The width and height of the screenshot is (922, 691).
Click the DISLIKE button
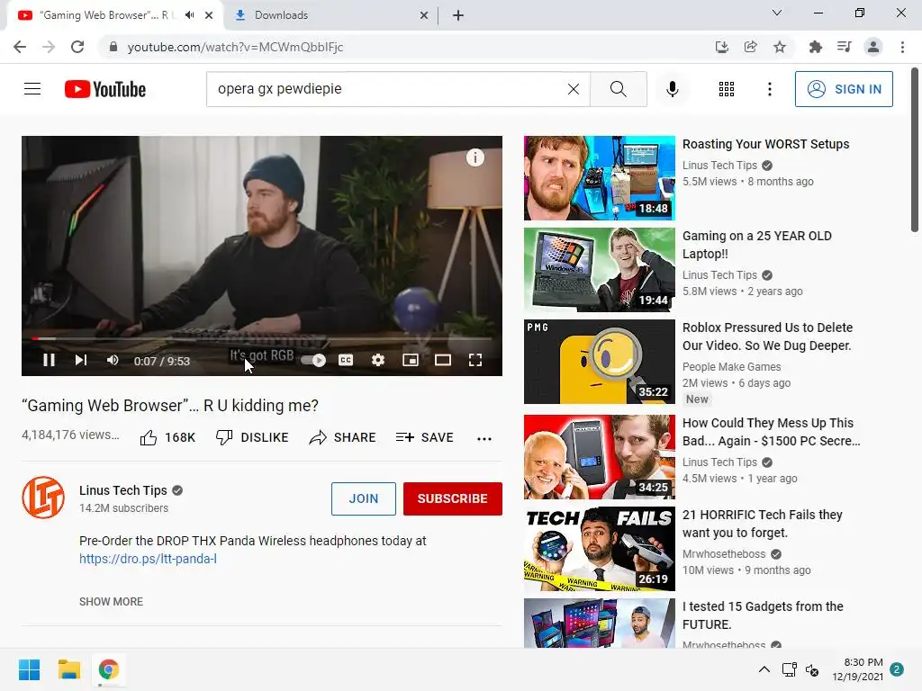(252, 437)
